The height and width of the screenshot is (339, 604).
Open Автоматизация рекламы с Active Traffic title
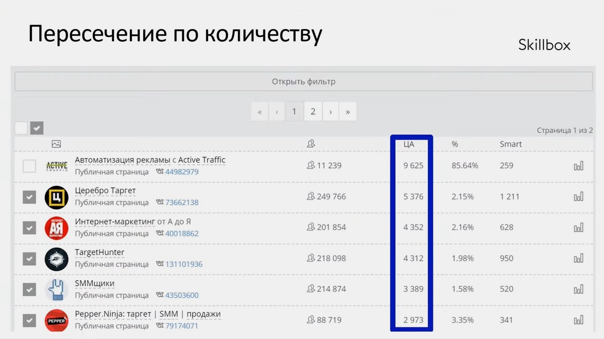[150, 160]
